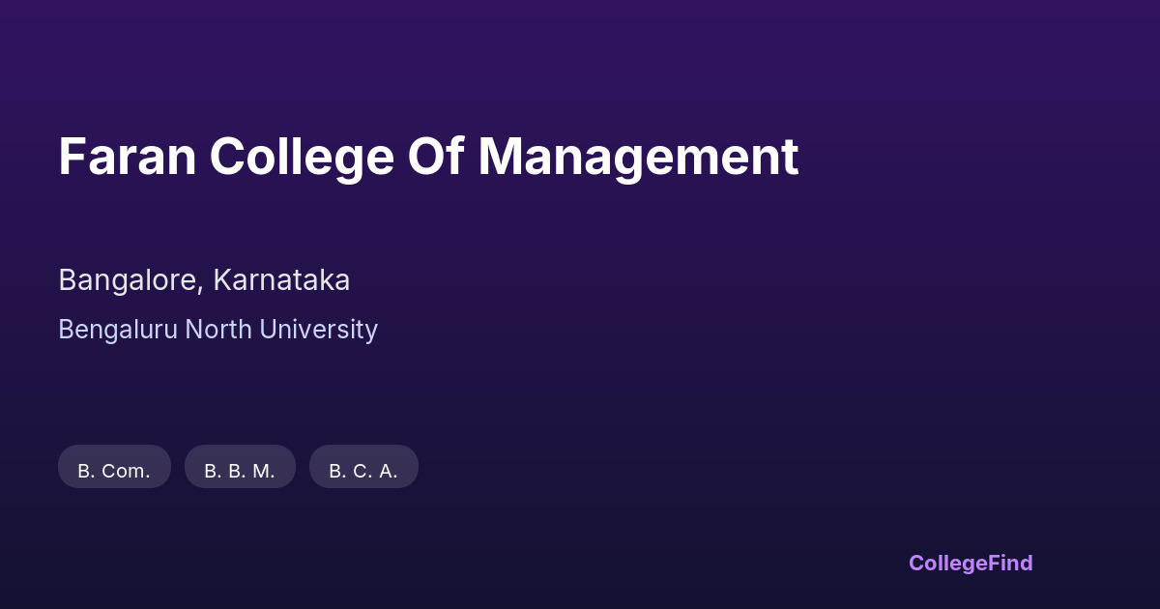Click the purple CollegeFind text at the bottom right
The width and height of the screenshot is (1160, 609).
(x=970, y=563)
